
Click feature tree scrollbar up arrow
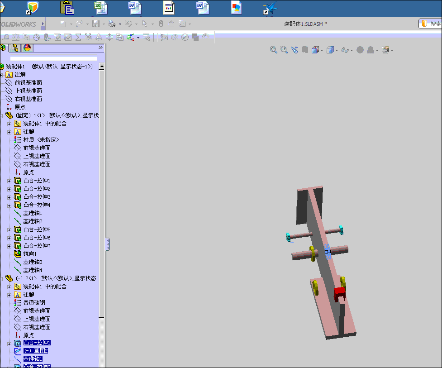[102, 67]
